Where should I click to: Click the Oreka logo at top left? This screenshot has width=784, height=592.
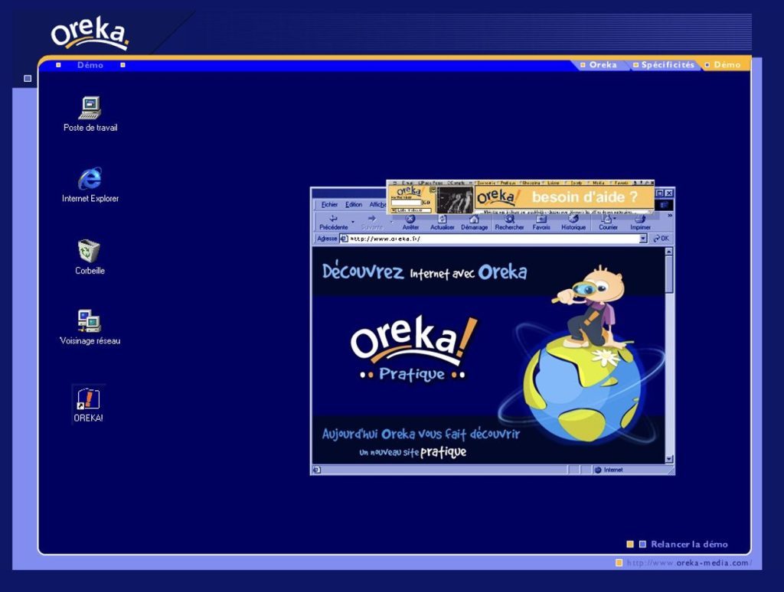pyautogui.click(x=90, y=34)
